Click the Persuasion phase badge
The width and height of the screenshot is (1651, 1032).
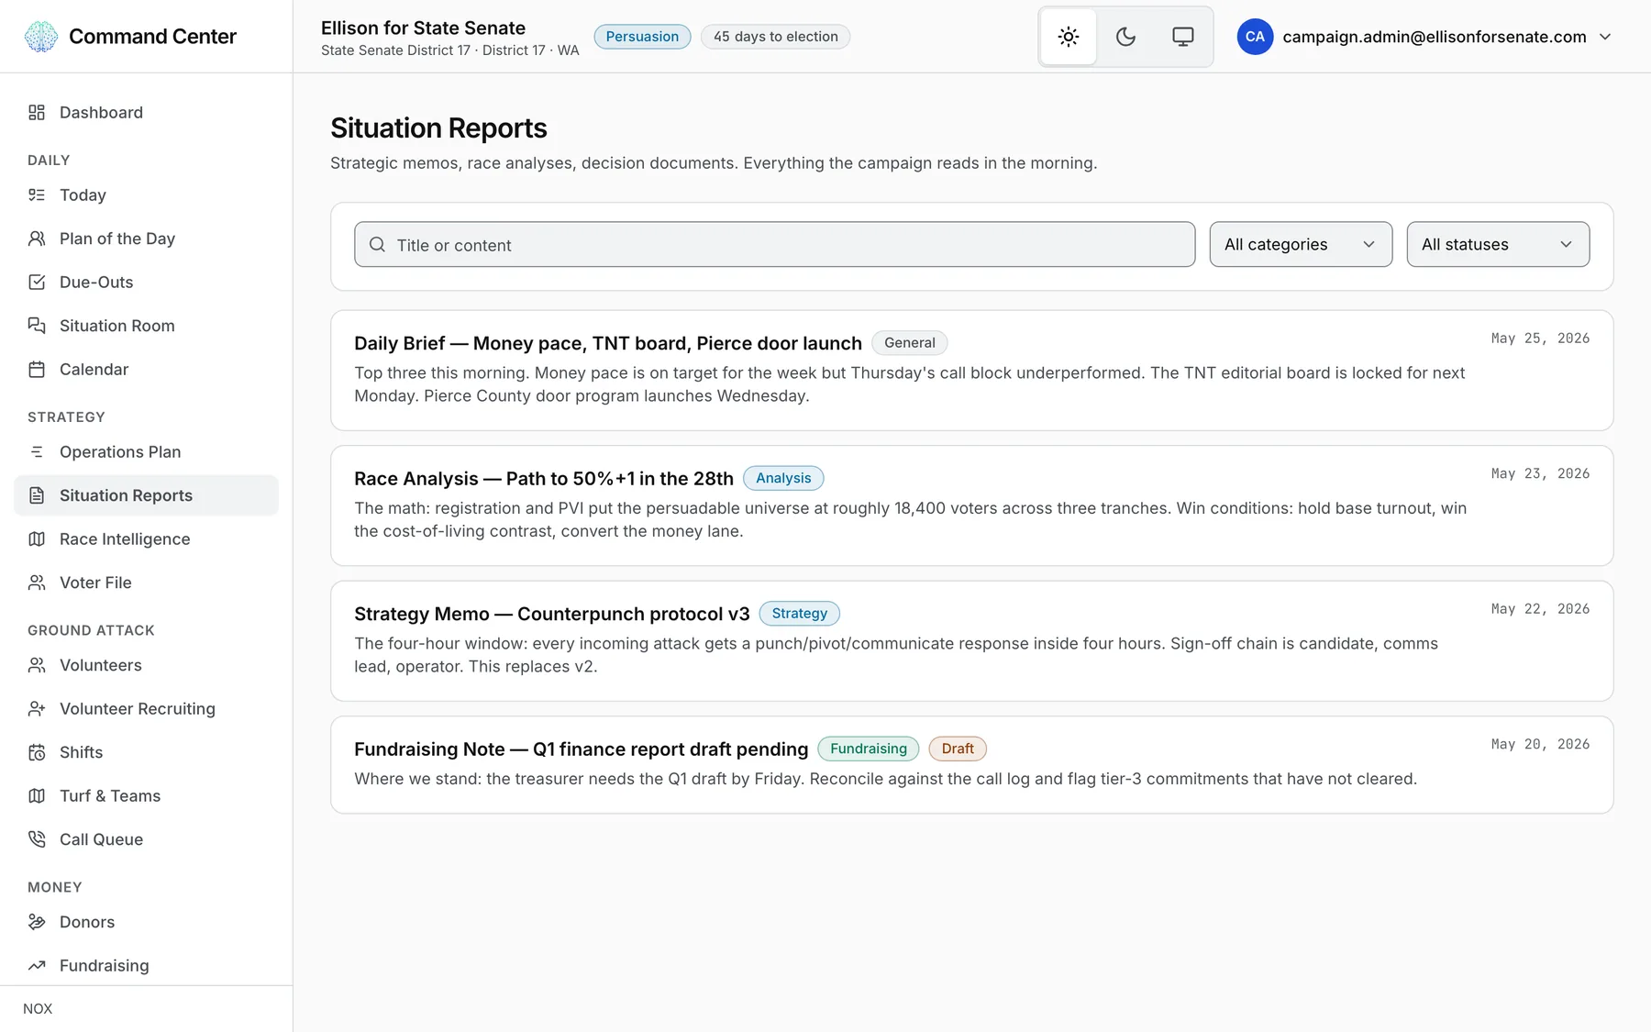642,37
